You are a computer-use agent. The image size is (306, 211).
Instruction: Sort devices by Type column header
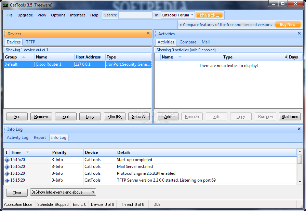click(129, 57)
